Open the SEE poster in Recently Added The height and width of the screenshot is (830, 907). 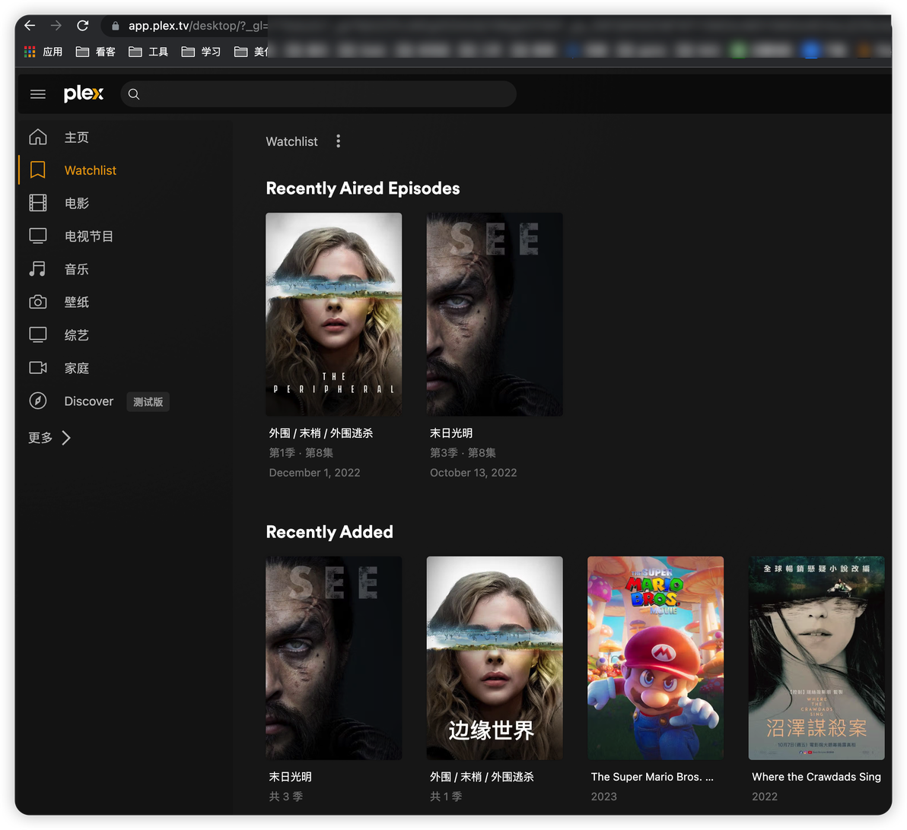(333, 657)
